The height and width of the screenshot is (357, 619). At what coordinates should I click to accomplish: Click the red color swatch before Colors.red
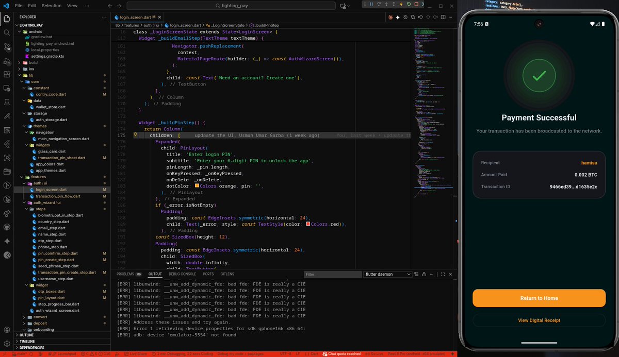pos(308,224)
